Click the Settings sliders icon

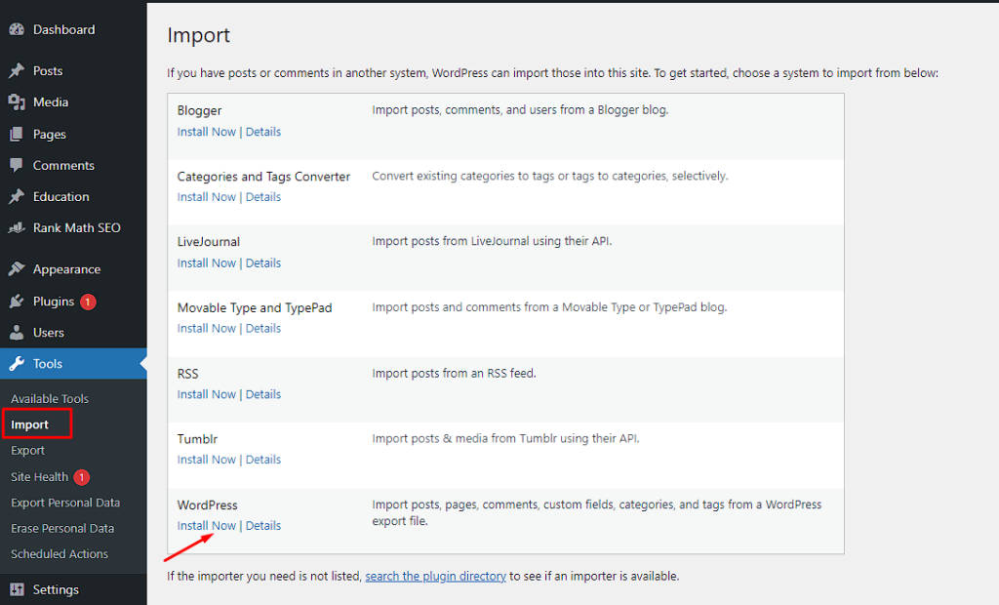tap(17, 589)
